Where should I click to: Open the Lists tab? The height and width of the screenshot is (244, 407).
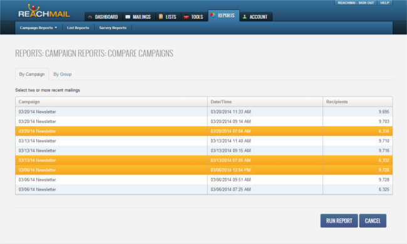click(168, 17)
